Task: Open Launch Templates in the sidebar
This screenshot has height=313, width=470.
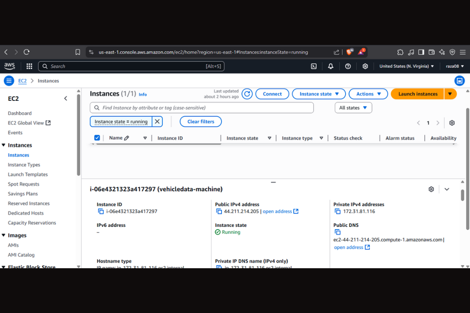Action: tap(28, 174)
